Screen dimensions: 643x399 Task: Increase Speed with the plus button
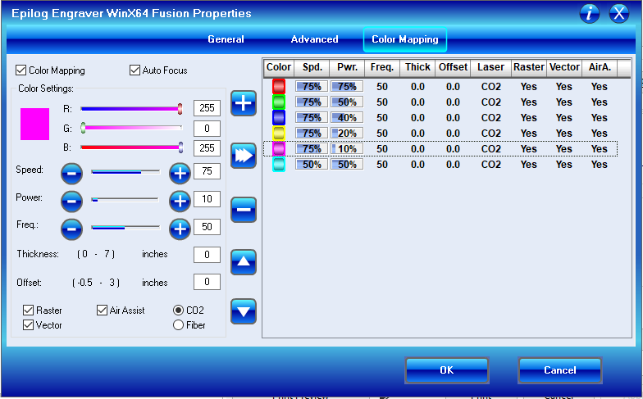180,174
